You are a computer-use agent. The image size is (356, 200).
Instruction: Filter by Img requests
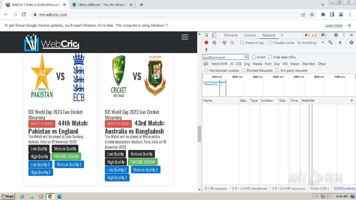247,64
